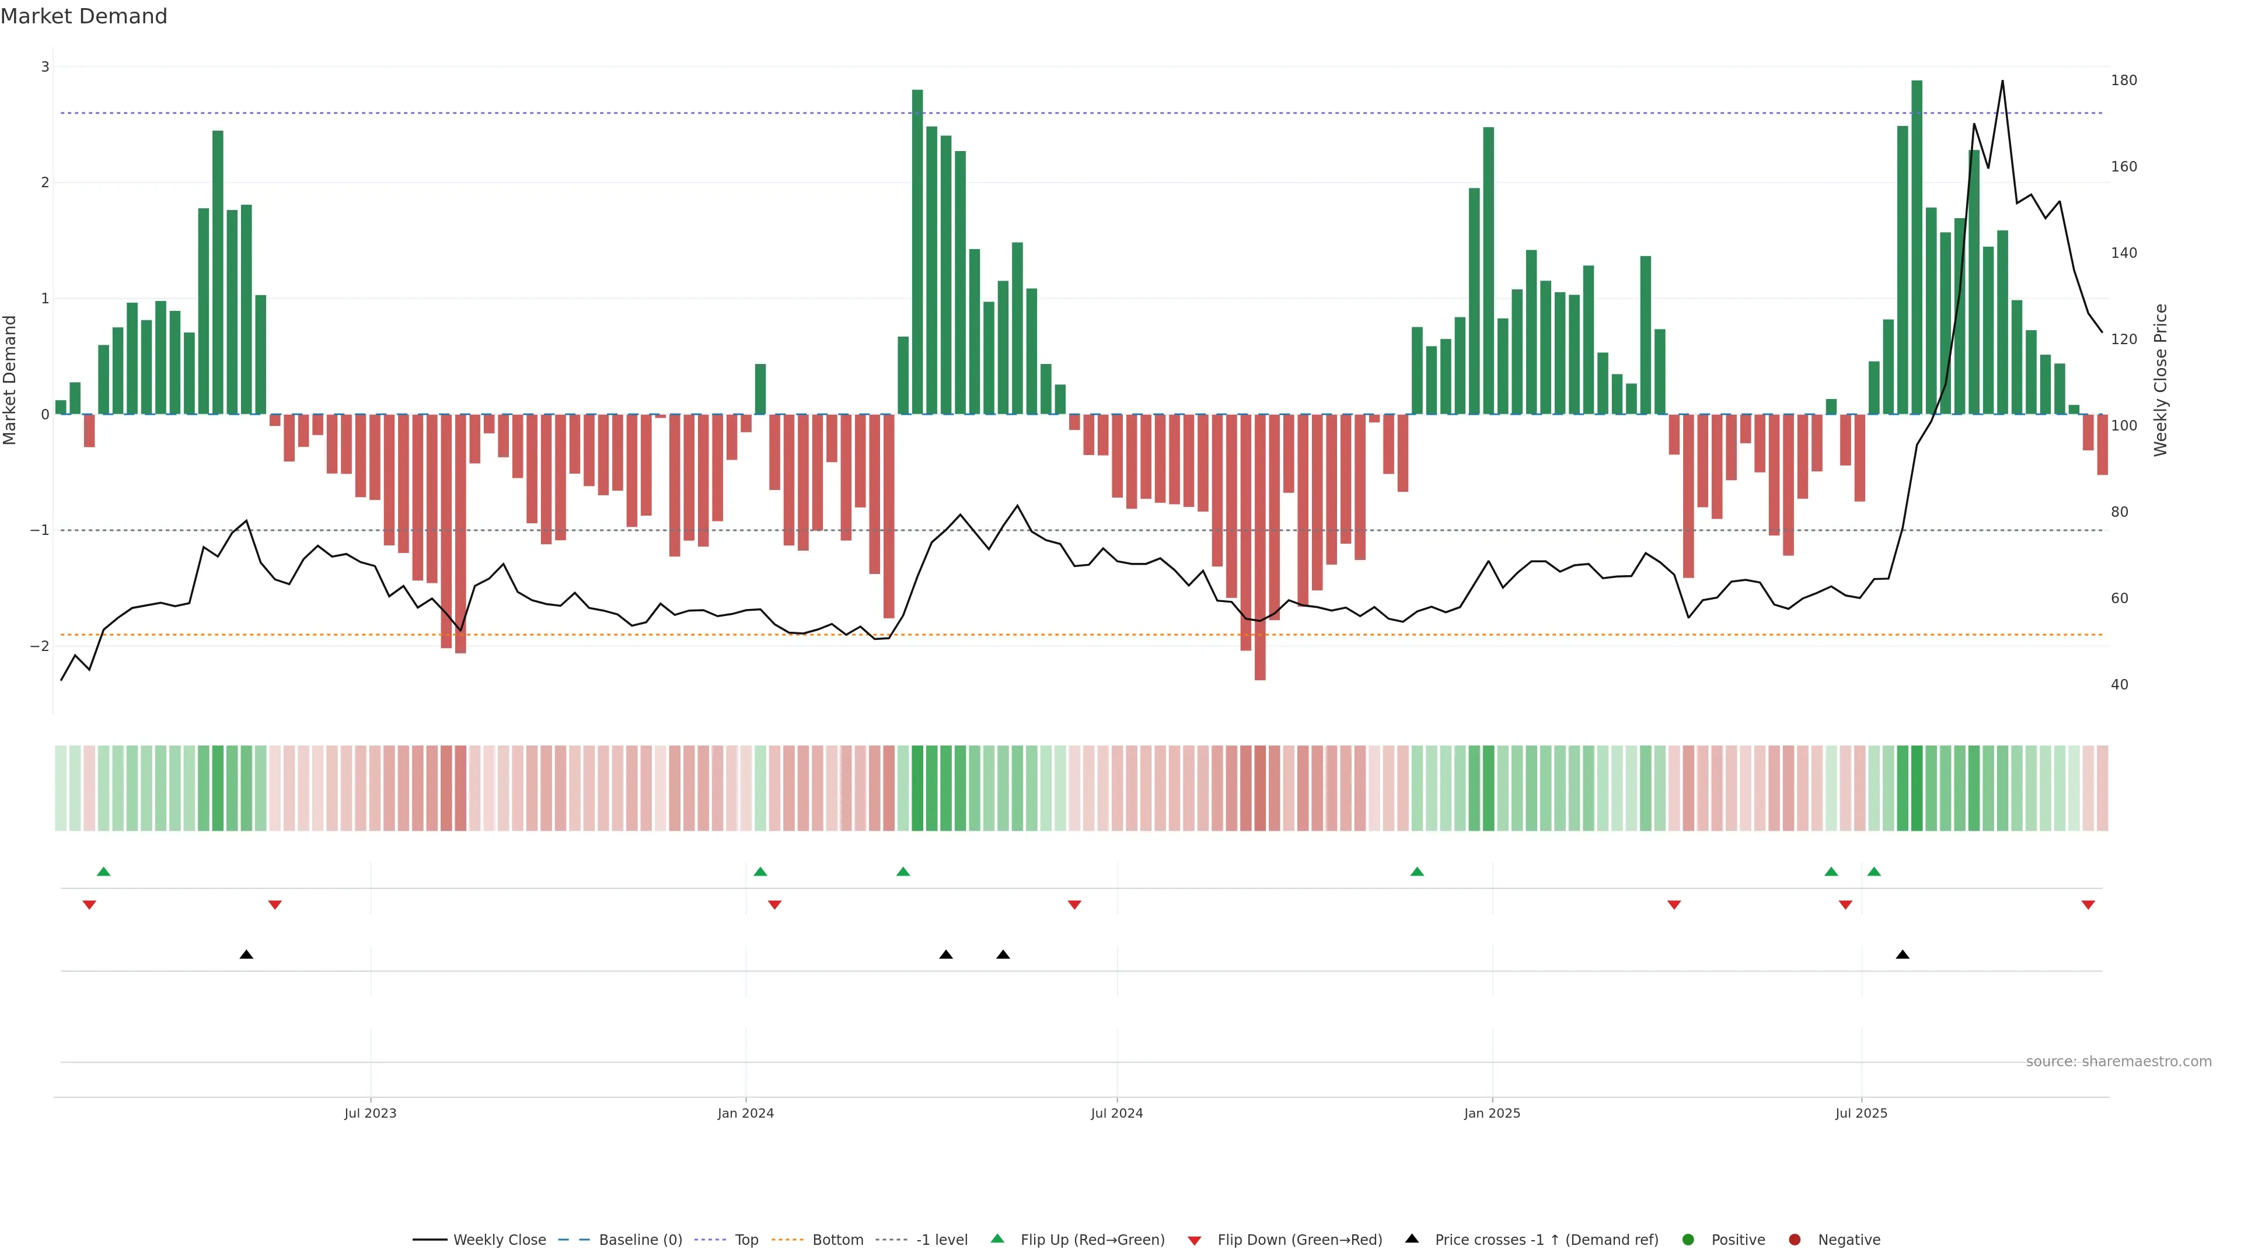Toggle the Top dotted line legend item
This screenshot has height=1260, width=2241.
746,1239
